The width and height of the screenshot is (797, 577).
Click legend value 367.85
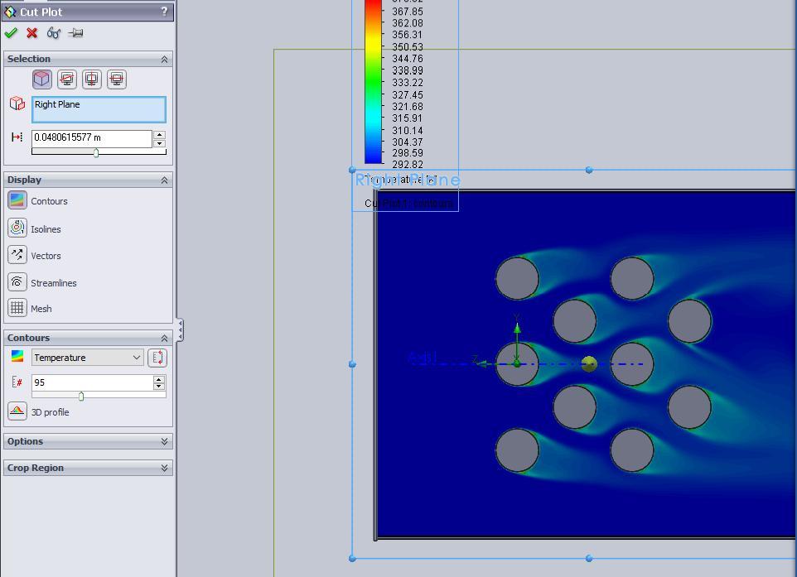click(407, 11)
